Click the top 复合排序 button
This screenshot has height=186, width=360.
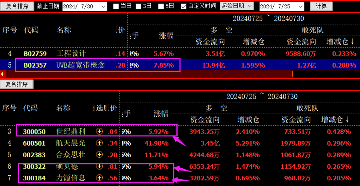click(17, 6)
